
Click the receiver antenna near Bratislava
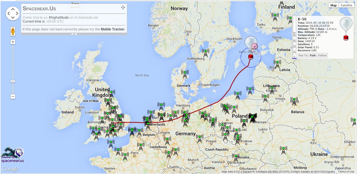point(236,158)
